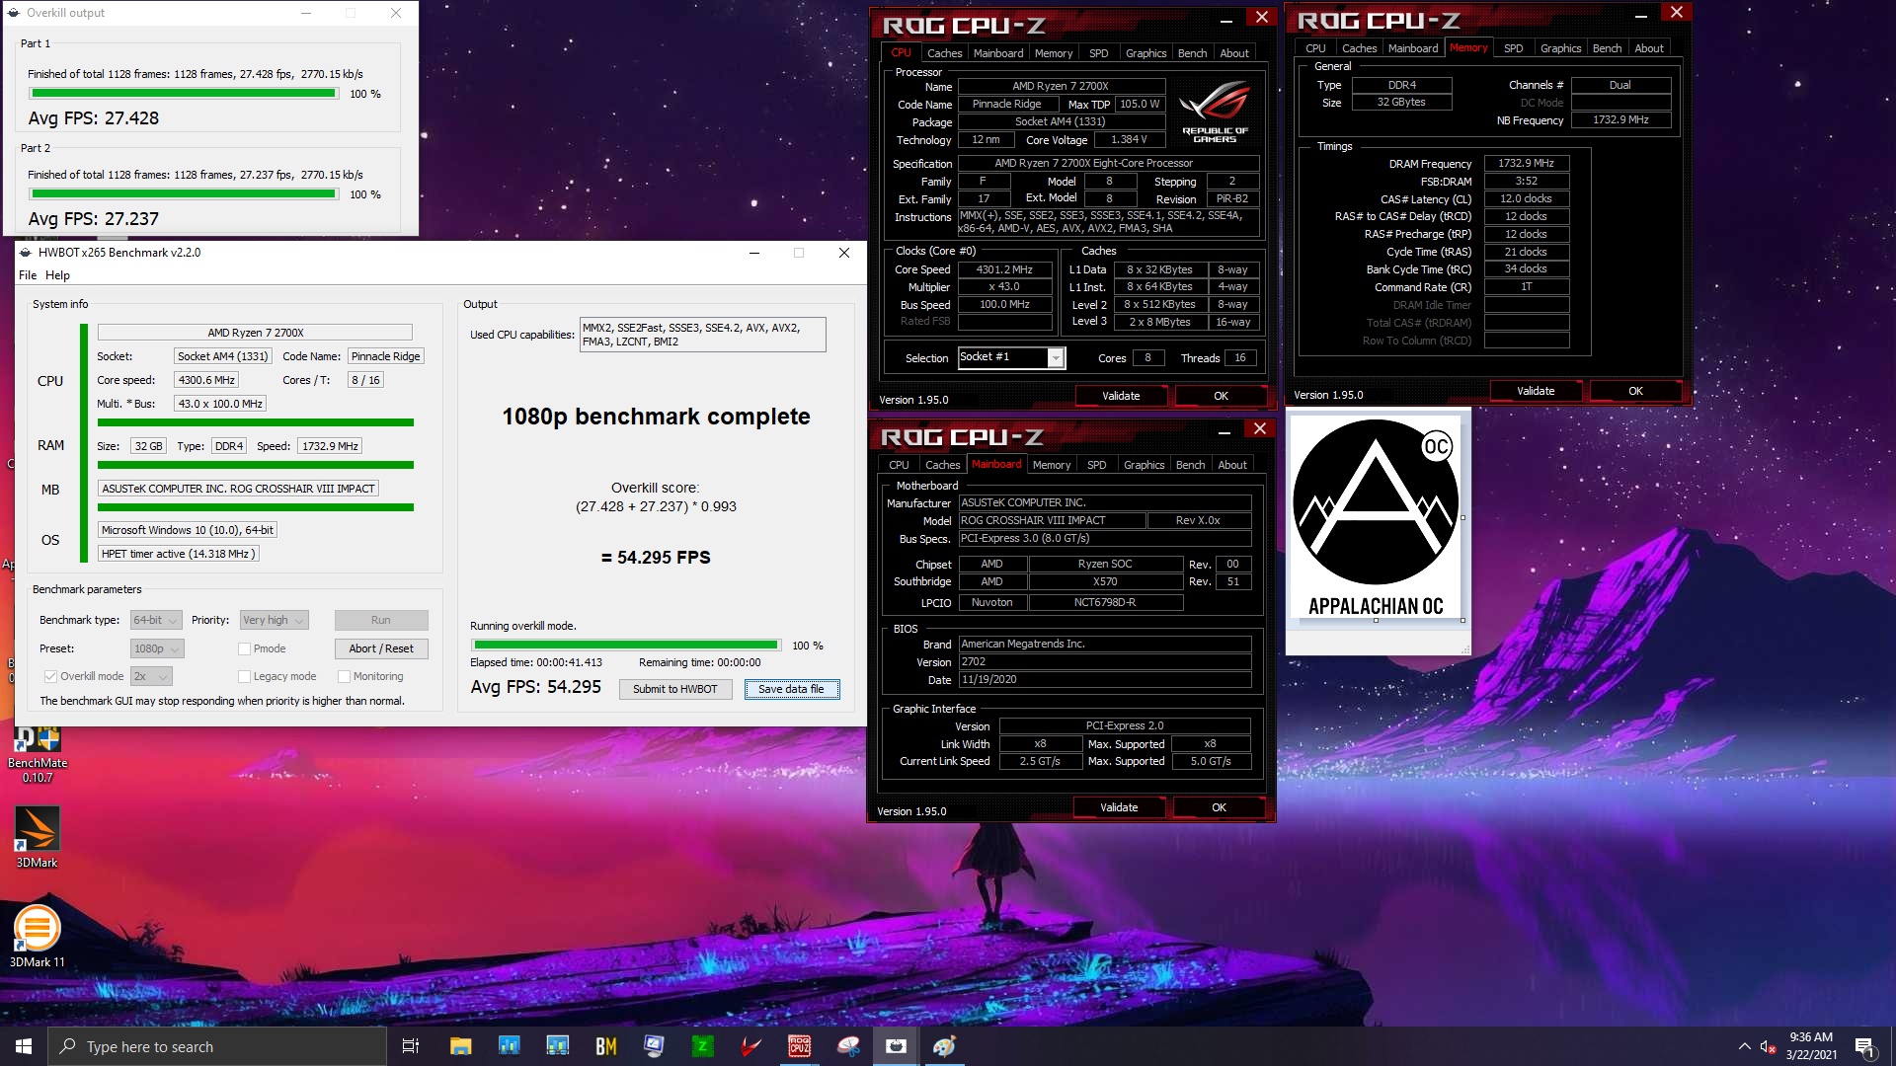Click the BM BenchMate taskbar icon
The height and width of the screenshot is (1066, 1896).
(605, 1046)
